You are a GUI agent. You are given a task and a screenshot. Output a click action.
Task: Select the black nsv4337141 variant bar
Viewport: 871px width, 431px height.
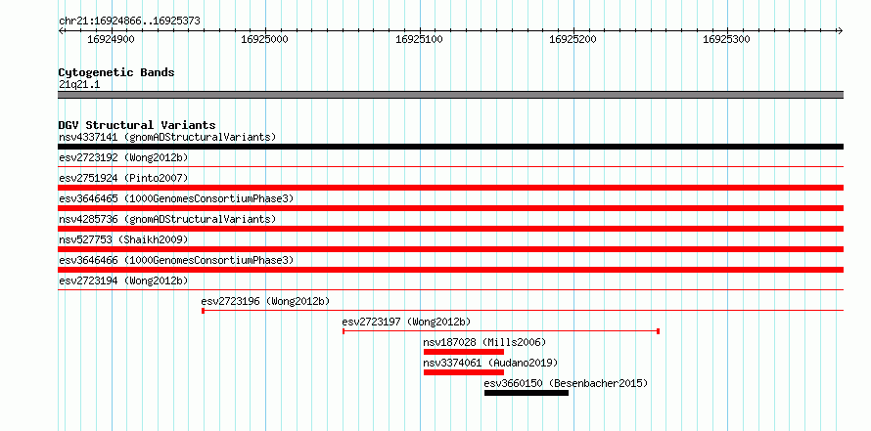pos(450,147)
